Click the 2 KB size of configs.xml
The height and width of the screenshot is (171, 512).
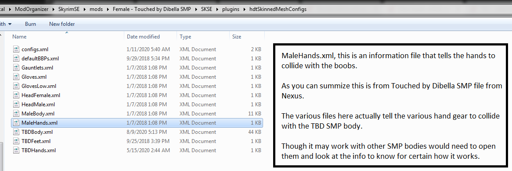(256, 49)
